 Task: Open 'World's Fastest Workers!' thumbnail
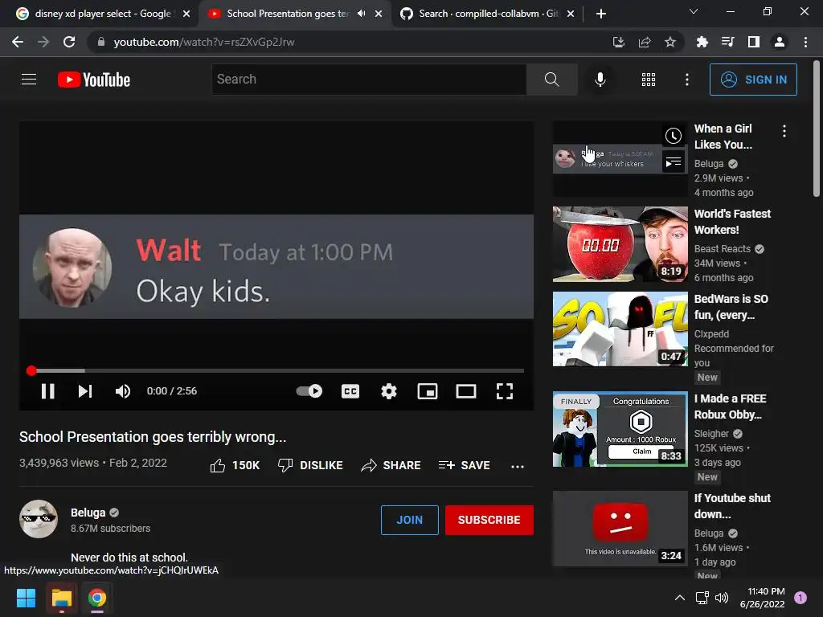[620, 244]
